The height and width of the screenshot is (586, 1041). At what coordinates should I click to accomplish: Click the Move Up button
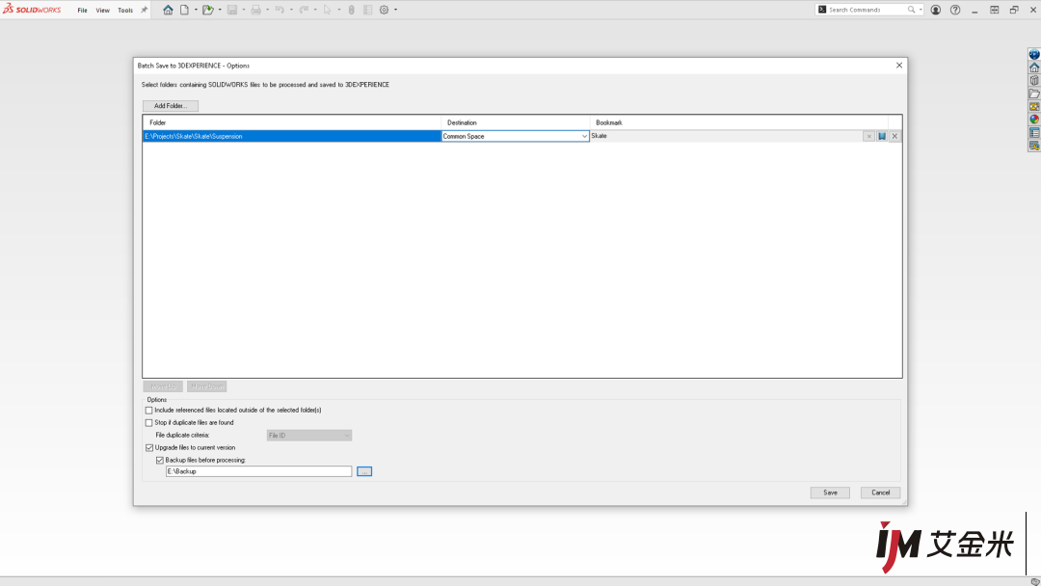point(163,386)
